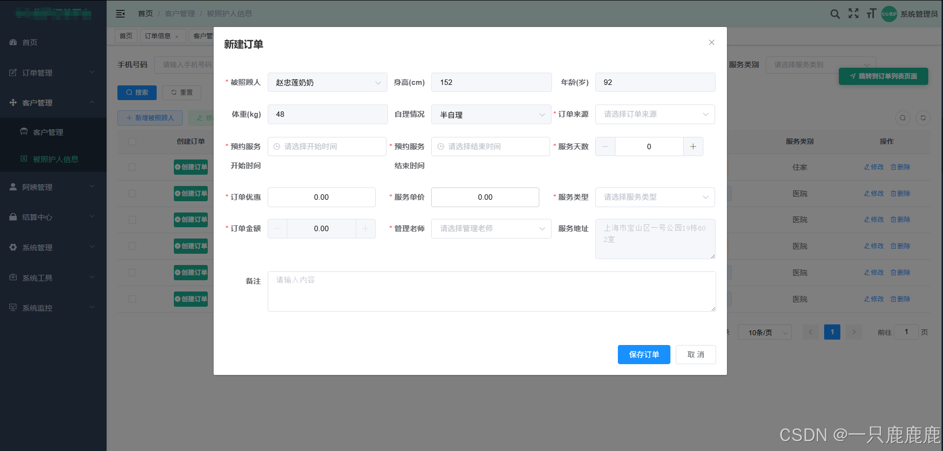Collapse the sidebar with the hamburger icon
The width and height of the screenshot is (943, 451).
(120, 14)
